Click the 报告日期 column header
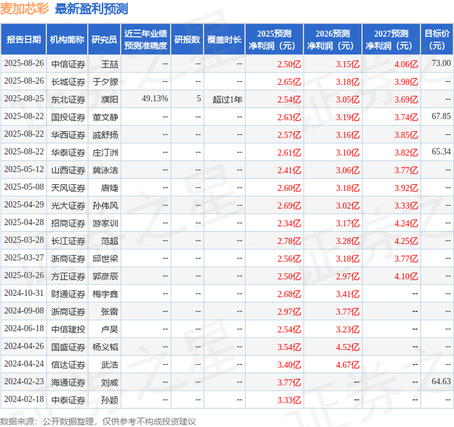The width and height of the screenshot is (454, 427). tap(23, 40)
